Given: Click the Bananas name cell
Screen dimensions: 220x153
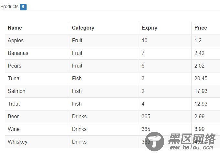Looking at the screenshot, I should [37, 53].
